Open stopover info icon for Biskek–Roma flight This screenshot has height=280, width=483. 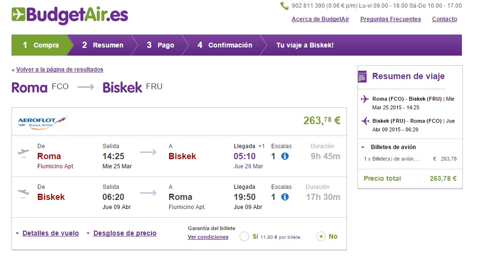pos(285,197)
